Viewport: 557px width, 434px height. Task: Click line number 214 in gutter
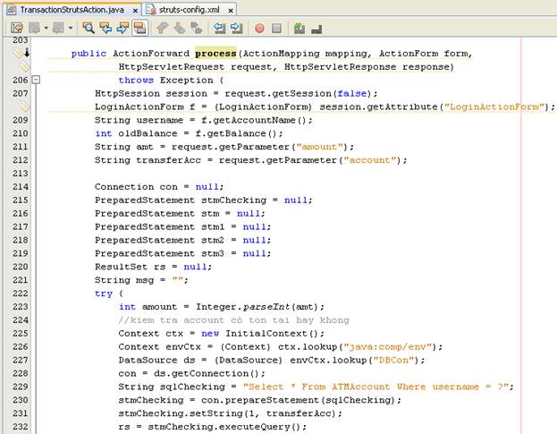(x=20, y=187)
